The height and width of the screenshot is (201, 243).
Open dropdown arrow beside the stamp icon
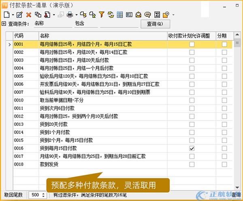(54, 15)
